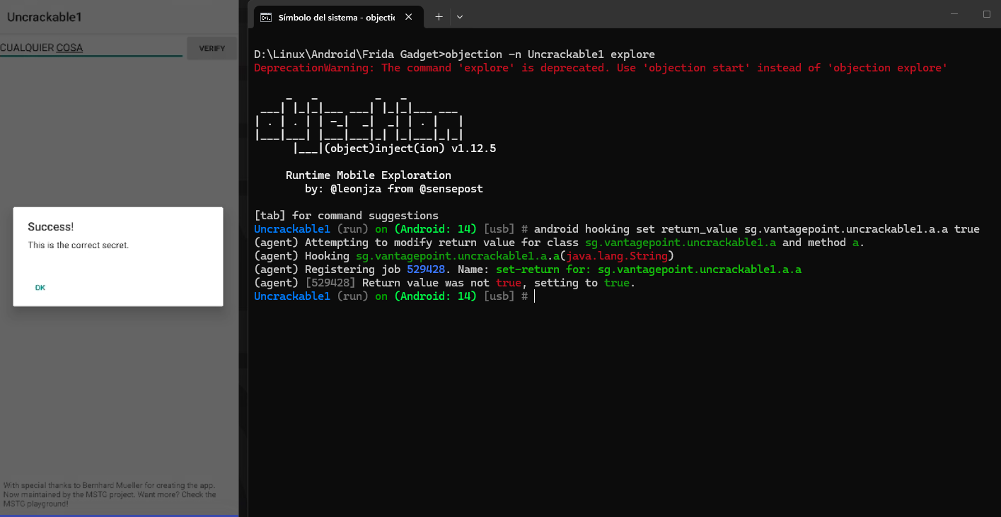Expand the terminal profile dropdown chevron
Viewport: 1001px width, 517px height.
click(x=460, y=17)
